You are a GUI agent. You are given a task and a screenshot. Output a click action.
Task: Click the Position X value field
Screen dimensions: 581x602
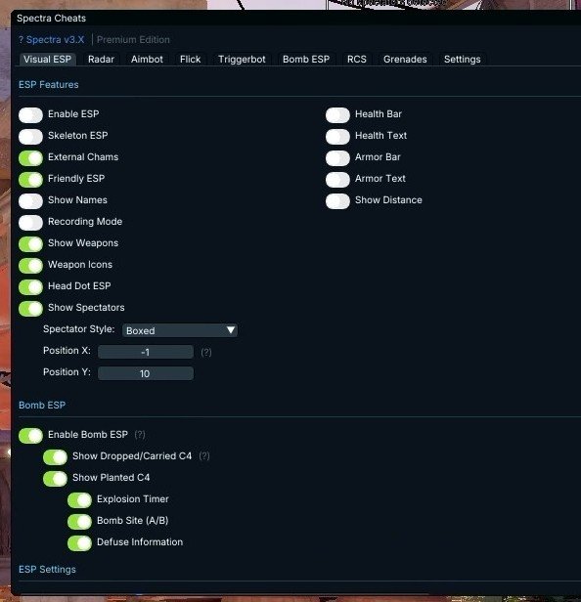pyautogui.click(x=146, y=352)
